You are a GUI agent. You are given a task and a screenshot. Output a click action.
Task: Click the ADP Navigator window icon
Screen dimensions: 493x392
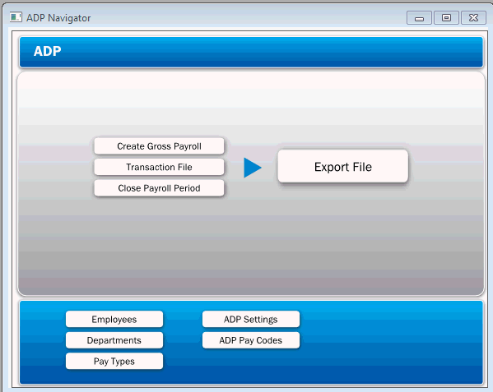[x=16, y=17]
